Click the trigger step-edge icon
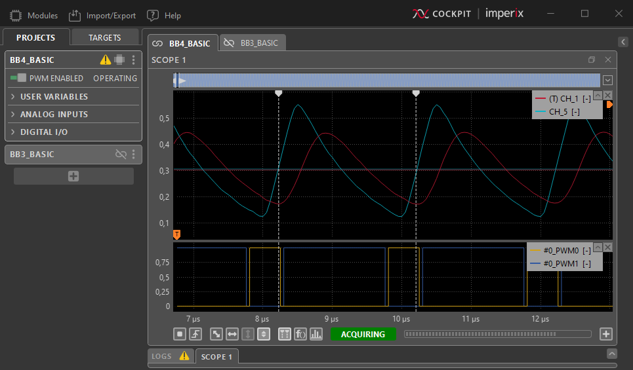Image resolution: width=633 pixels, height=370 pixels. (x=195, y=334)
